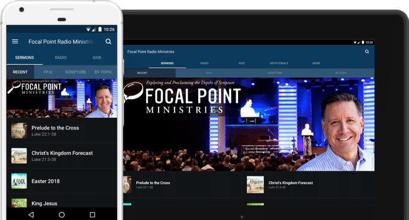Tap Christ's Kingdom Forecast thumbnail on tablet
Image resolution: width=409 pixels, height=220 pixels.
click(255, 185)
